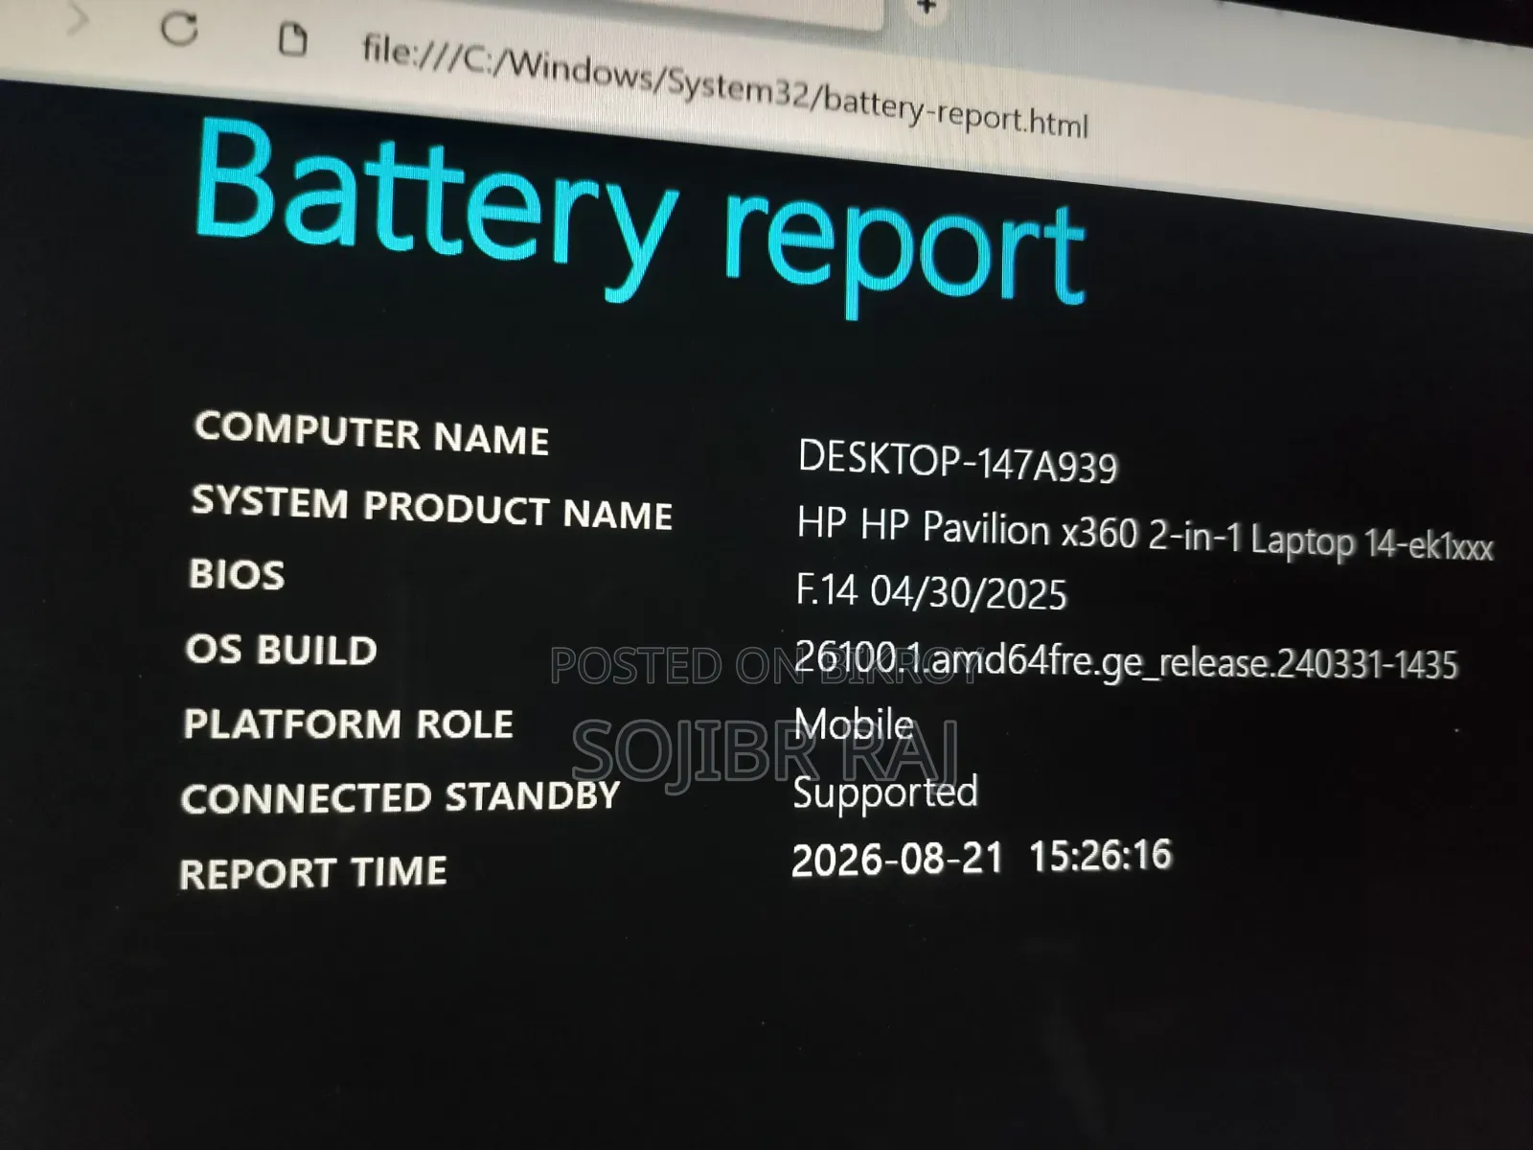Click the "REPORT TIME" label
This screenshot has height=1150, width=1533.
313,872
